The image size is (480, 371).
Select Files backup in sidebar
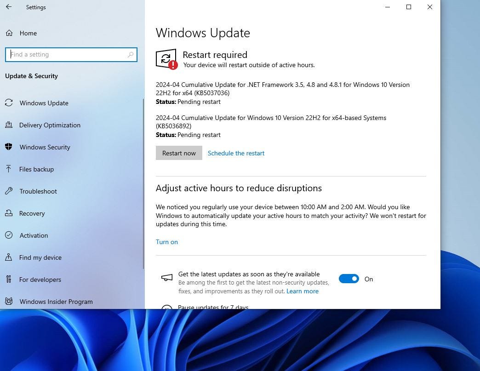[36, 169]
